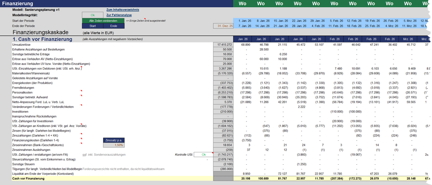
Task: Select the 1. Jan. 26 period start cell
Action: coord(242,21)
